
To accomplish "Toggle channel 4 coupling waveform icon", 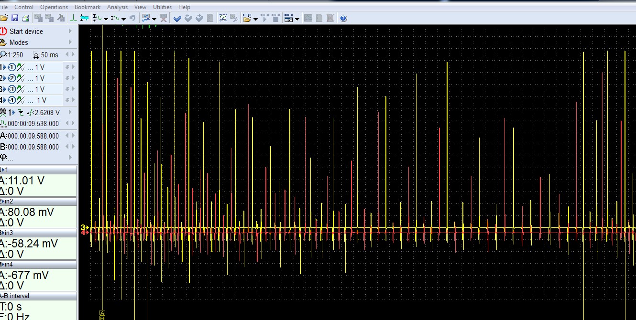I will 21,100.
